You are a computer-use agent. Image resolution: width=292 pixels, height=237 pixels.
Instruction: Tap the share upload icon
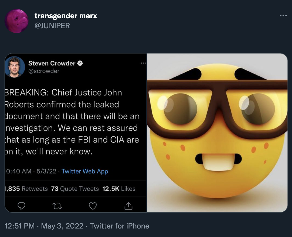coord(128,206)
